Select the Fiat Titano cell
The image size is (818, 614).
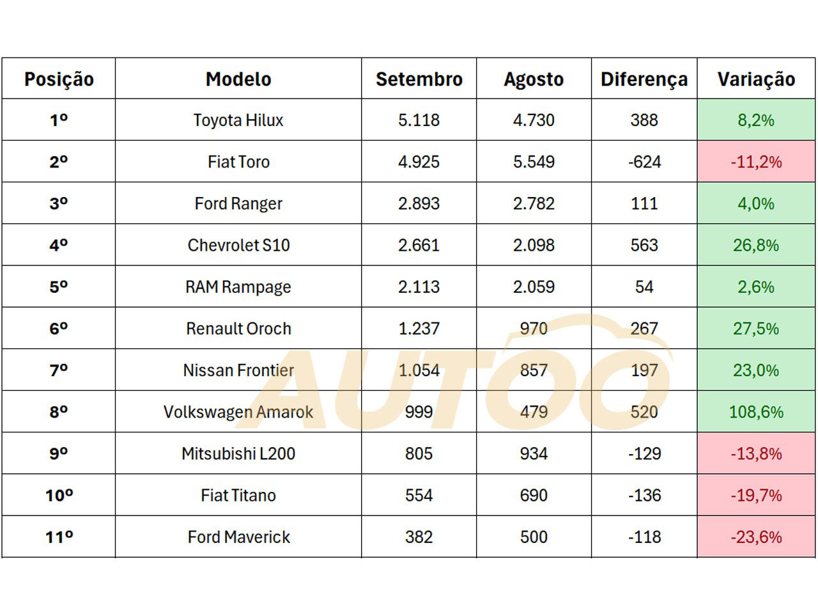[238, 495]
